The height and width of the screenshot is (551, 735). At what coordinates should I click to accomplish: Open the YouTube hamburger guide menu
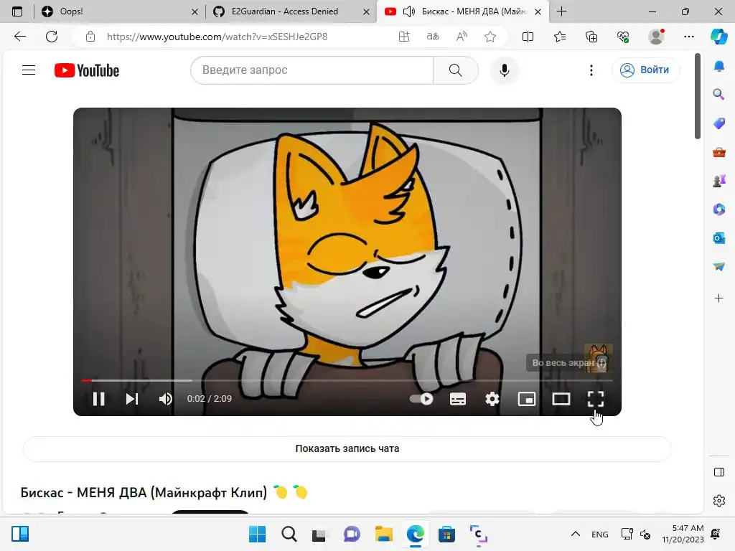click(29, 70)
